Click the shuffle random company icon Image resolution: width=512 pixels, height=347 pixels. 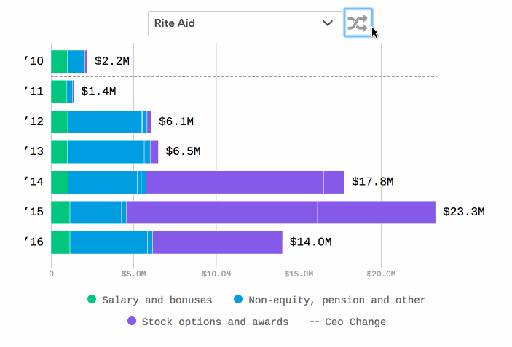(x=358, y=23)
